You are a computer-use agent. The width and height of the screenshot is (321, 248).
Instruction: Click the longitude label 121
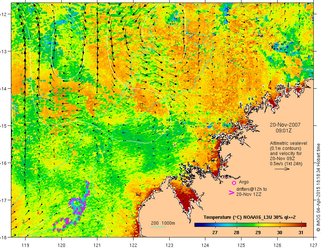(x=97, y=245)
